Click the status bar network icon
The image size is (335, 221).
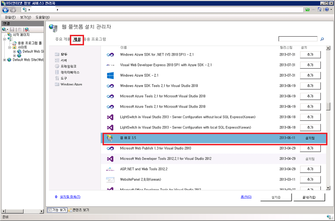click(329, 217)
